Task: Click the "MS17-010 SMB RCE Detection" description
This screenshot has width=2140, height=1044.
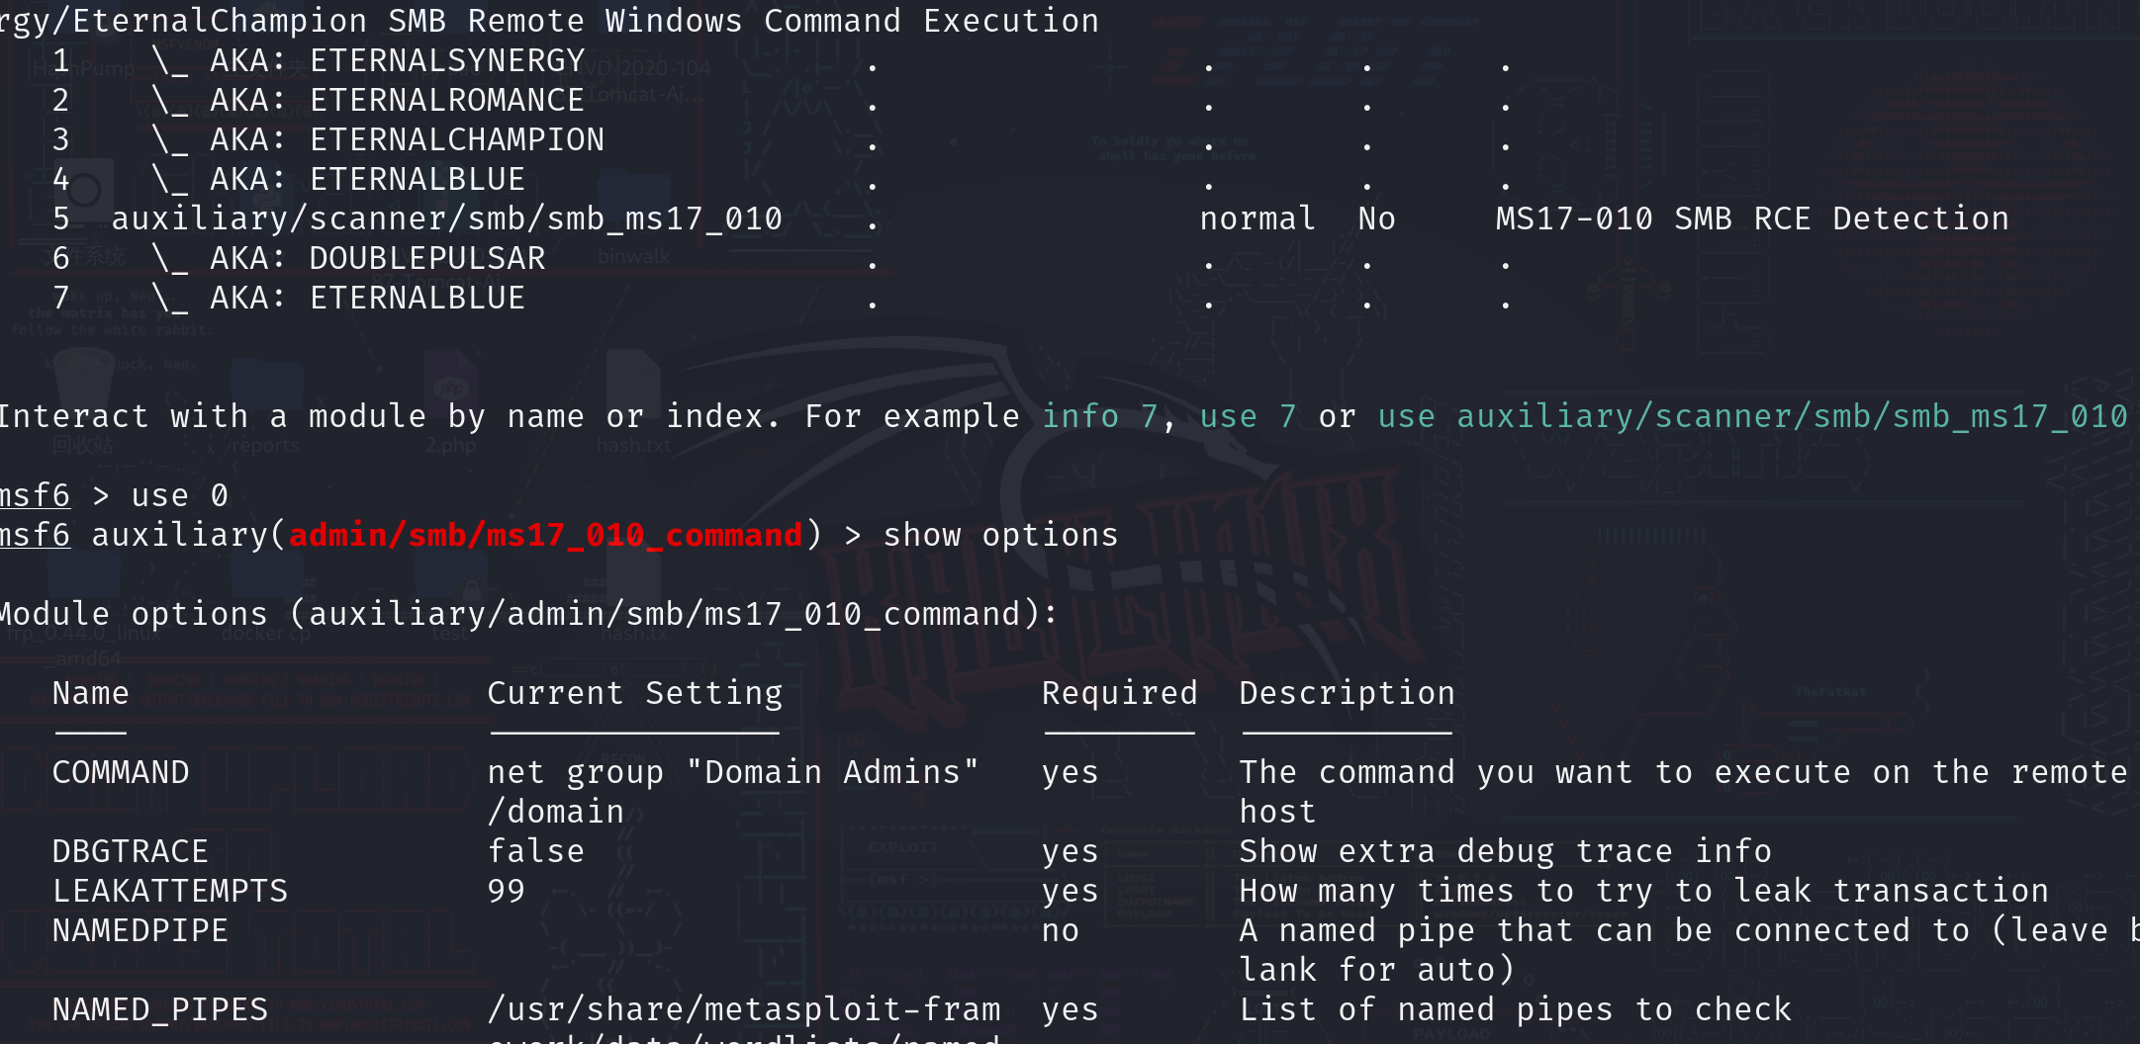Action: (1752, 219)
